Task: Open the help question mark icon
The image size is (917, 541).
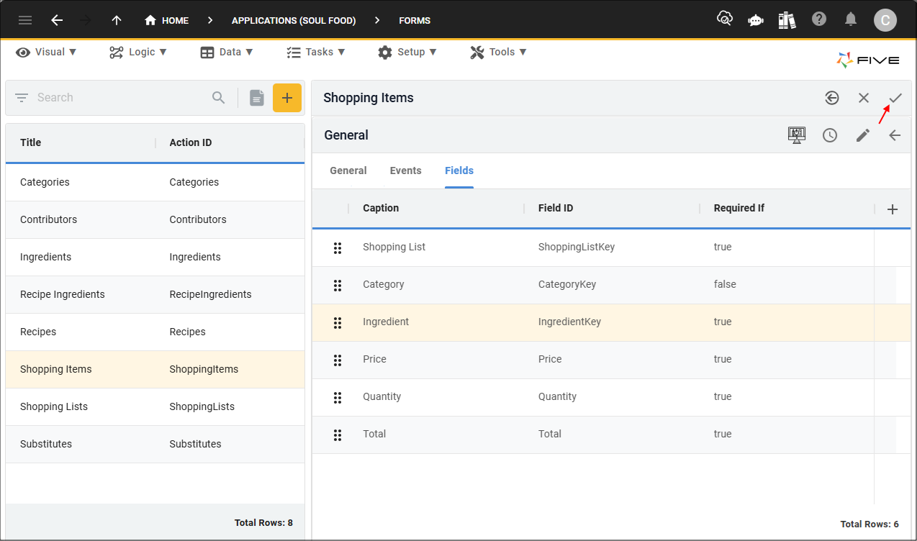Action: pyautogui.click(x=819, y=19)
